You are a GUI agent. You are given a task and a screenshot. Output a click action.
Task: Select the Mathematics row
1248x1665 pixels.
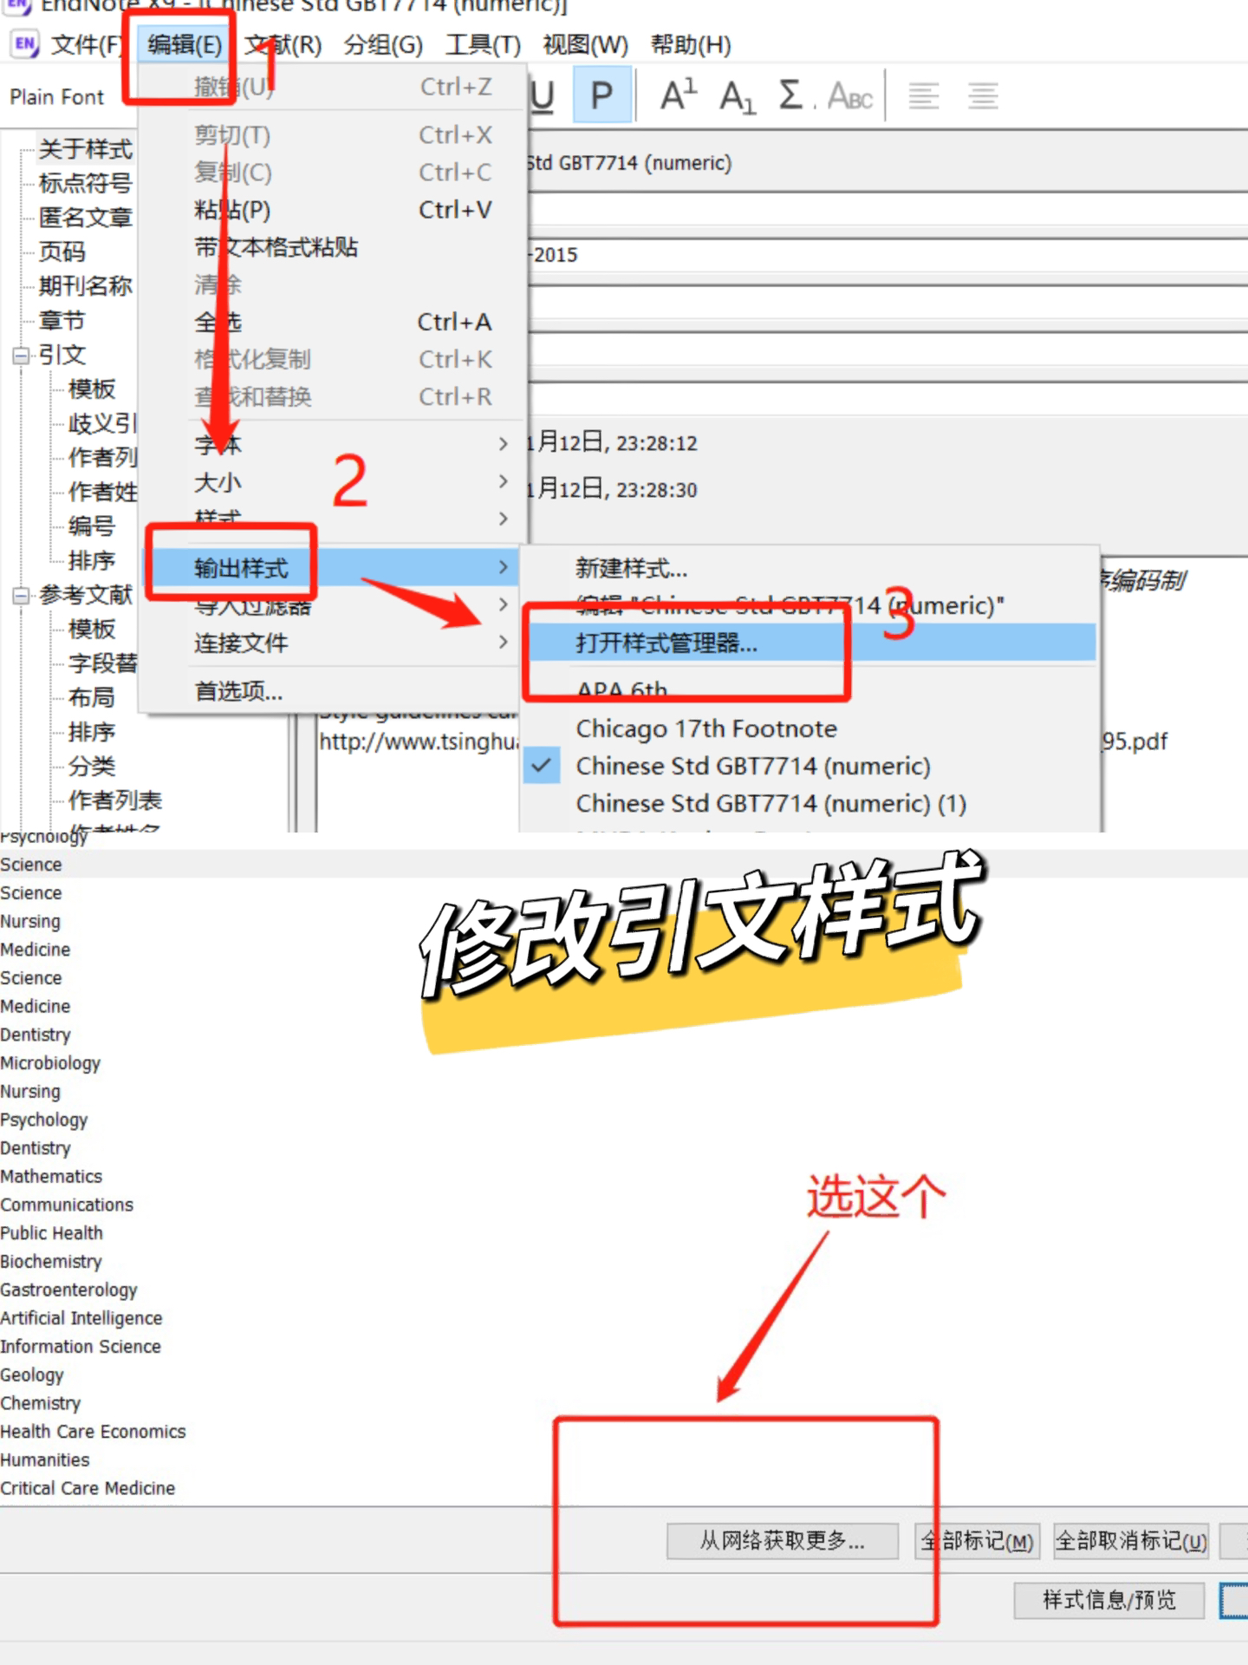[x=51, y=1177]
